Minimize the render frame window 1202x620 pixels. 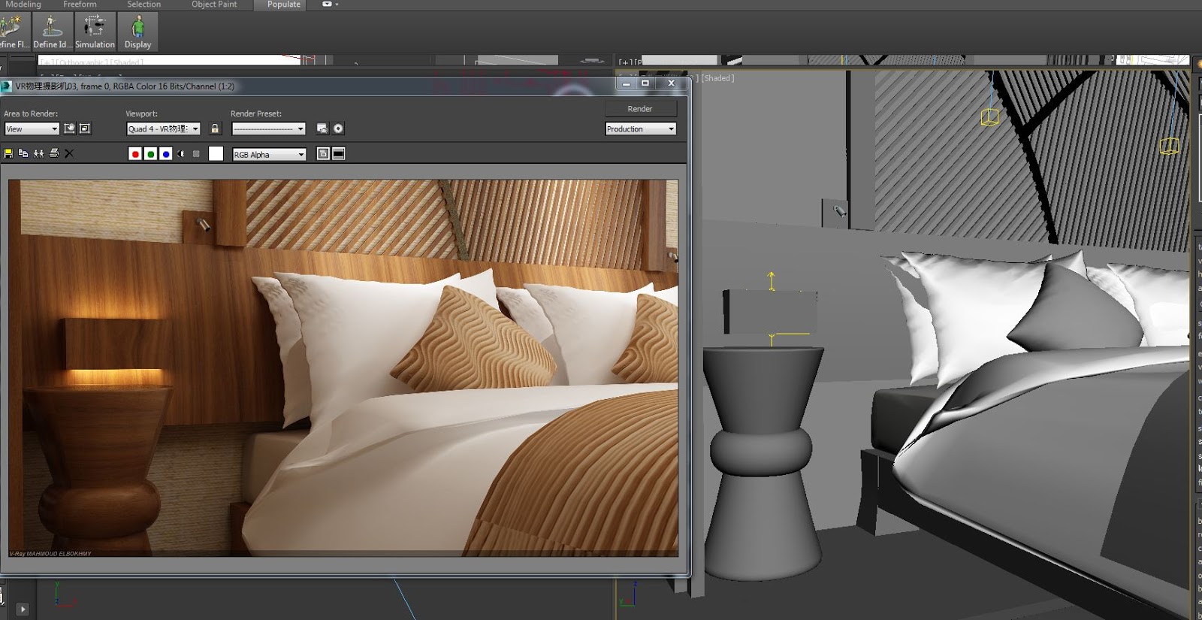pyautogui.click(x=626, y=83)
